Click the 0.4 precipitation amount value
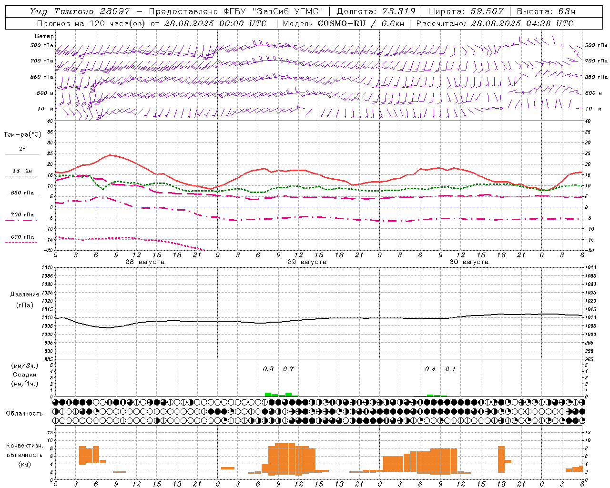 pyautogui.click(x=430, y=369)
